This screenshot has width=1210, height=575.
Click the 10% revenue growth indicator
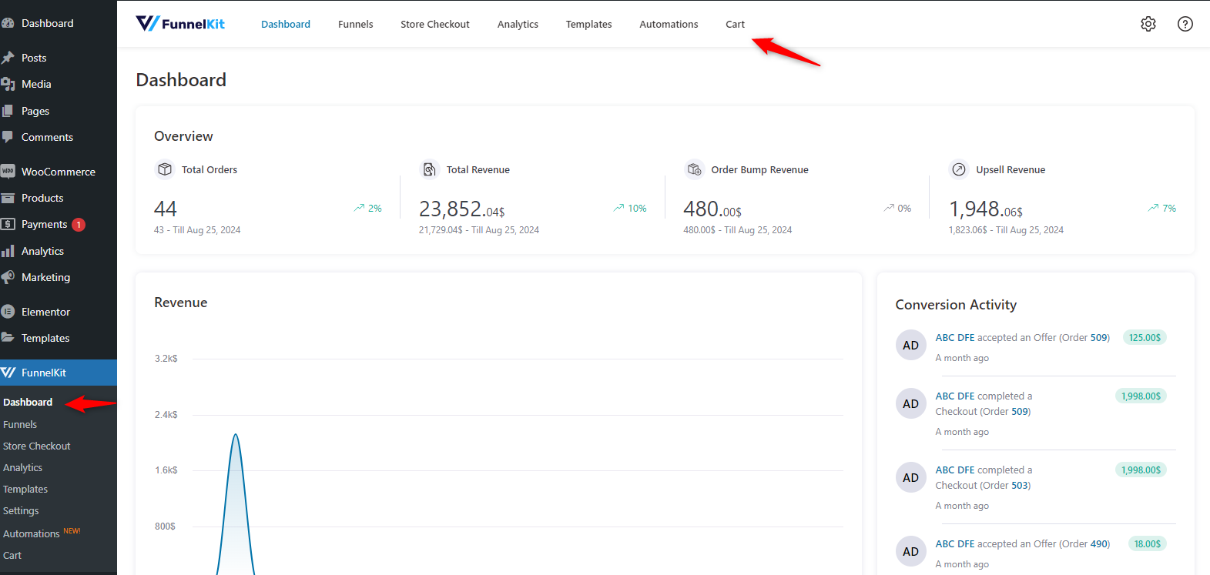click(x=629, y=208)
